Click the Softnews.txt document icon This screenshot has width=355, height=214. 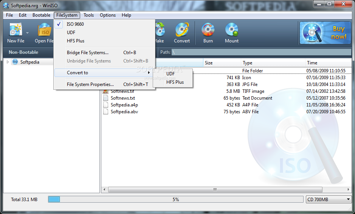[105, 98]
